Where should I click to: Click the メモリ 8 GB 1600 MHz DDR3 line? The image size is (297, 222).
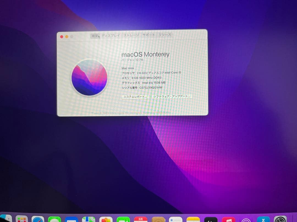tap(142, 78)
